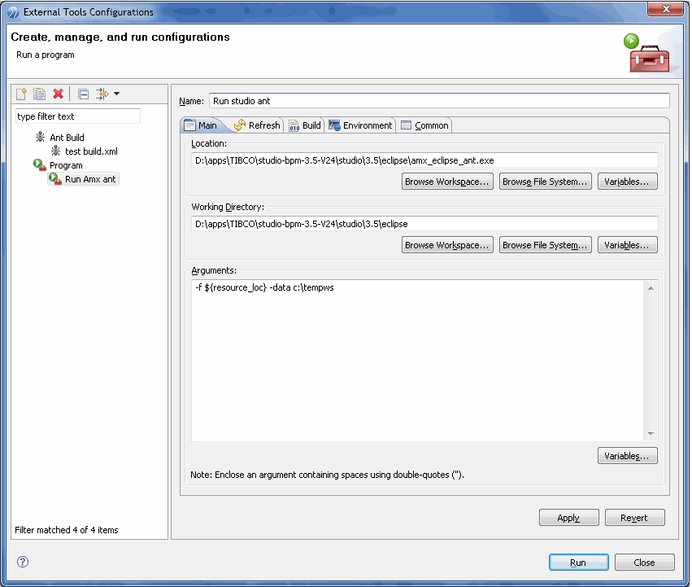Viewport: 692px width, 587px height.
Task: Open the help icon
Action: click(x=23, y=562)
